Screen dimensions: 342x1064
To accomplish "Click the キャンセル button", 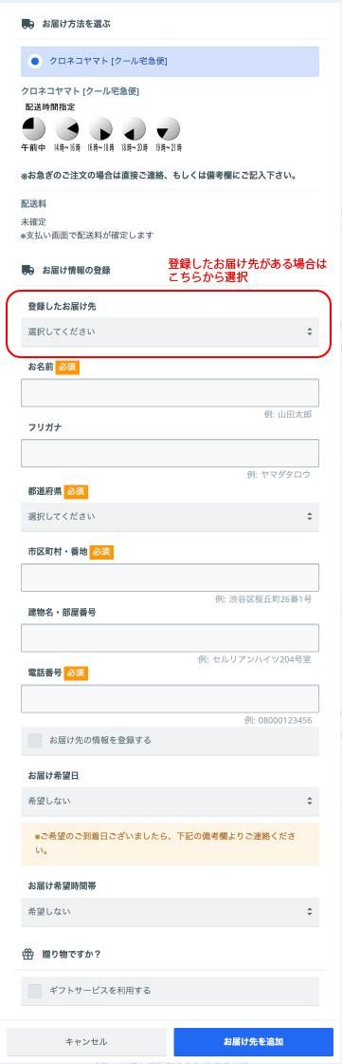I will 87,1041.
